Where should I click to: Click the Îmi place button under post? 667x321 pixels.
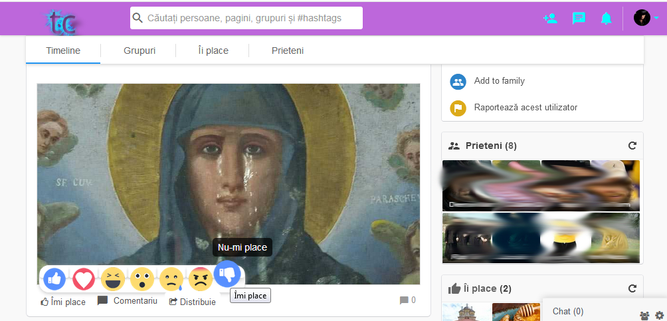click(63, 302)
